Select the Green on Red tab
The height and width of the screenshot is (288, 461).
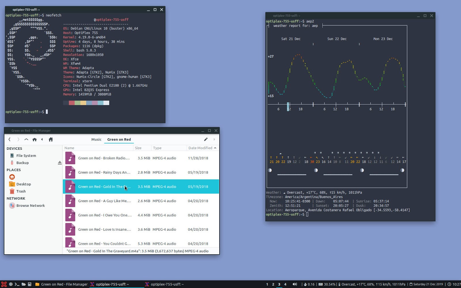(119, 139)
